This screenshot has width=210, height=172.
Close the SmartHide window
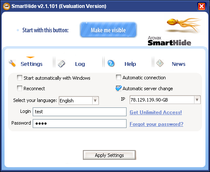click(x=202, y=6)
